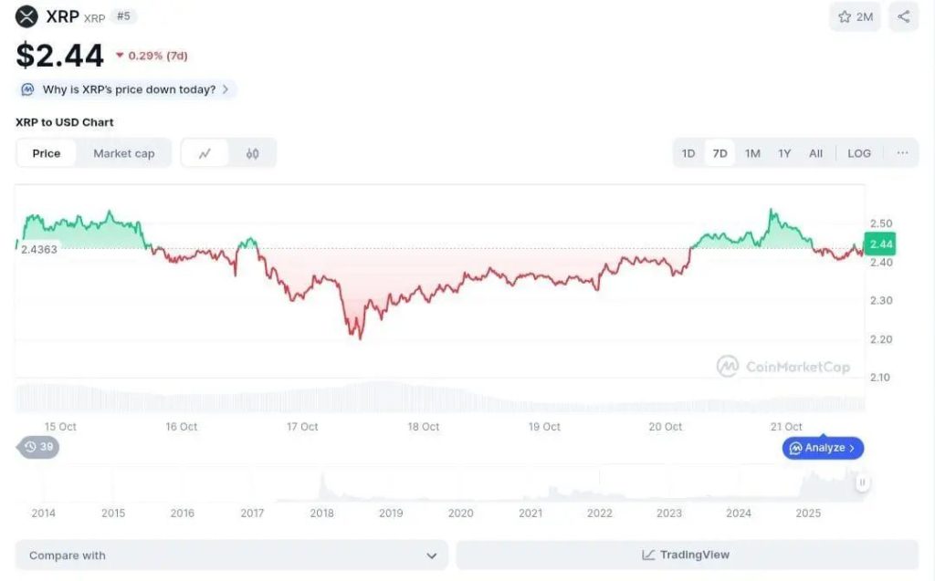The height and width of the screenshot is (581, 935).
Task: Click the XRP coin logo
Action: [27, 16]
